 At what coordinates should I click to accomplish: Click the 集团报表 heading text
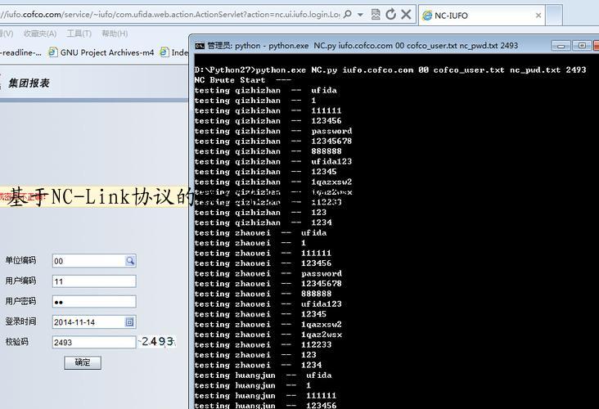(x=29, y=83)
